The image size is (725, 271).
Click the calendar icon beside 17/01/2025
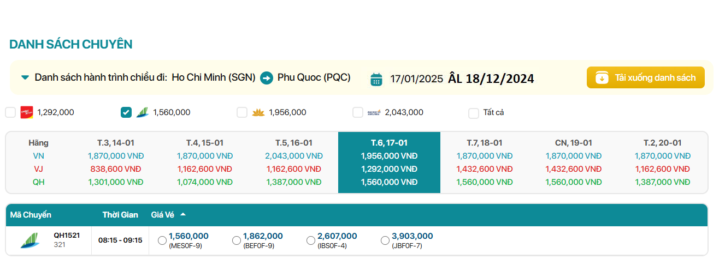coord(376,79)
